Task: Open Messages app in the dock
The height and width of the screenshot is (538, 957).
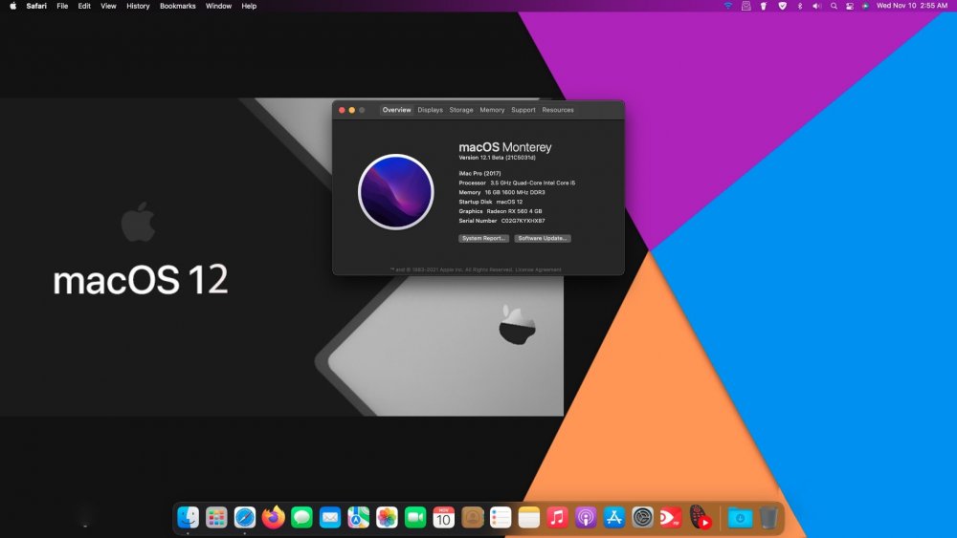Action: pyautogui.click(x=301, y=518)
